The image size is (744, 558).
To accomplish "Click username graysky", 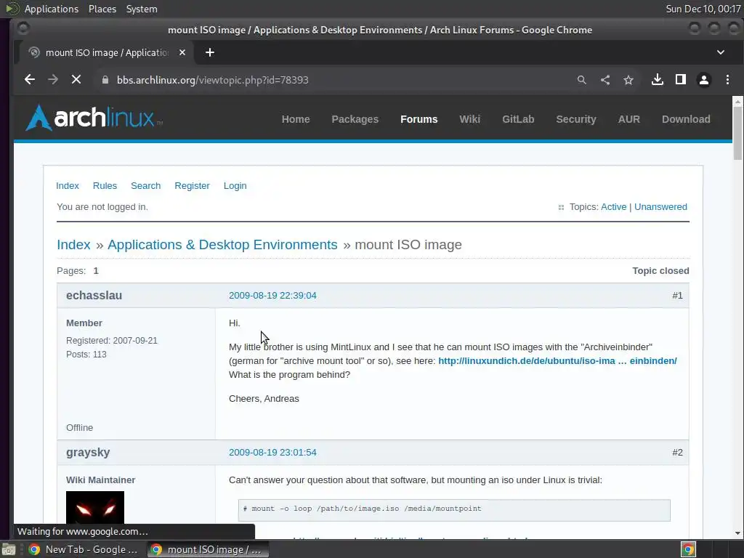I will pos(88,452).
